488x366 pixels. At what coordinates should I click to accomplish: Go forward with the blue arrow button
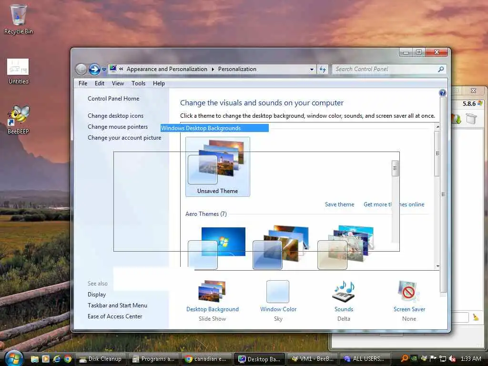94,69
